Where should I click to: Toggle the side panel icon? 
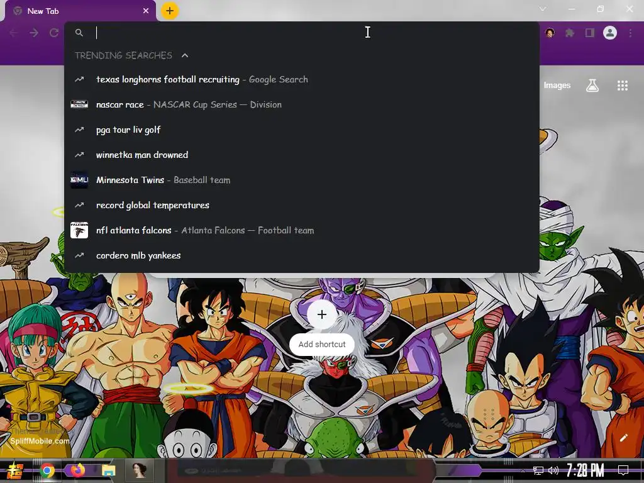590,33
